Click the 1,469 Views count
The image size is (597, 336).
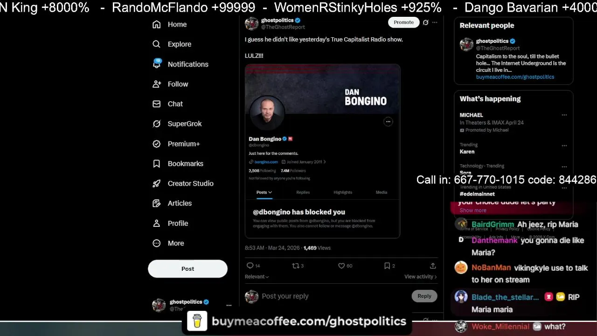[317, 248]
